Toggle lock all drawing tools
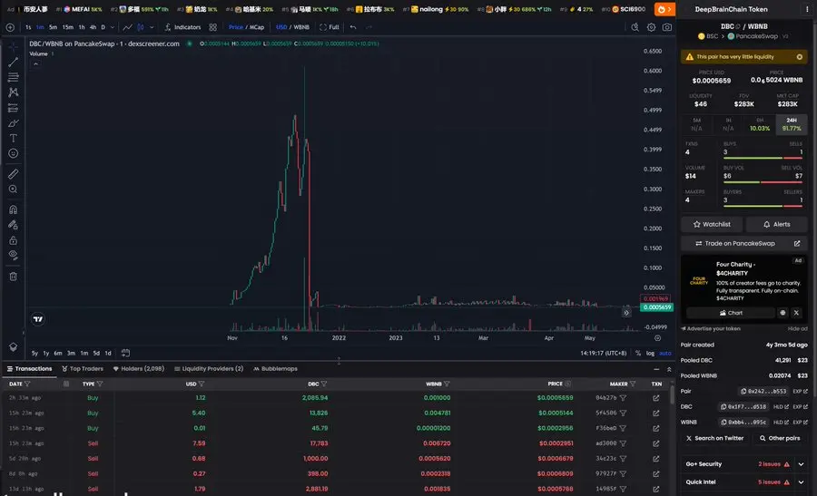This screenshot has width=817, height=496. click(x=13, y=240)
